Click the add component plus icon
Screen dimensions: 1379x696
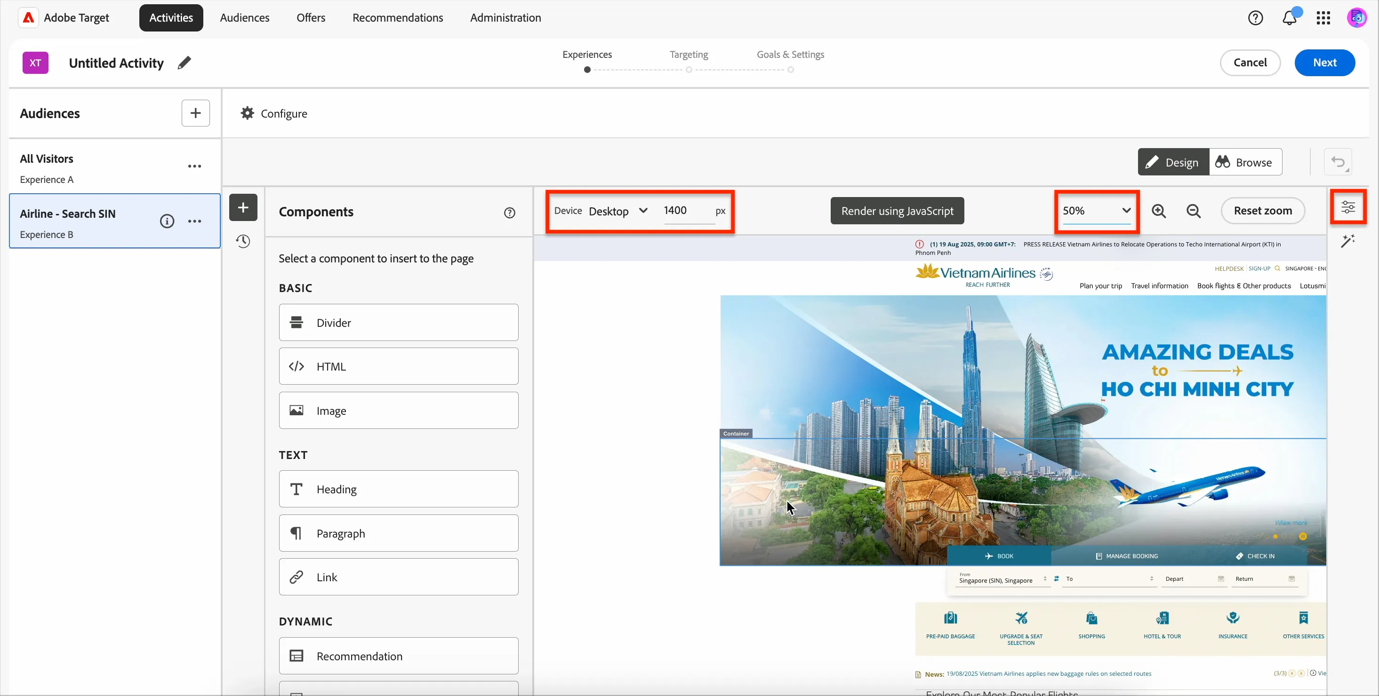pos(243,207)
